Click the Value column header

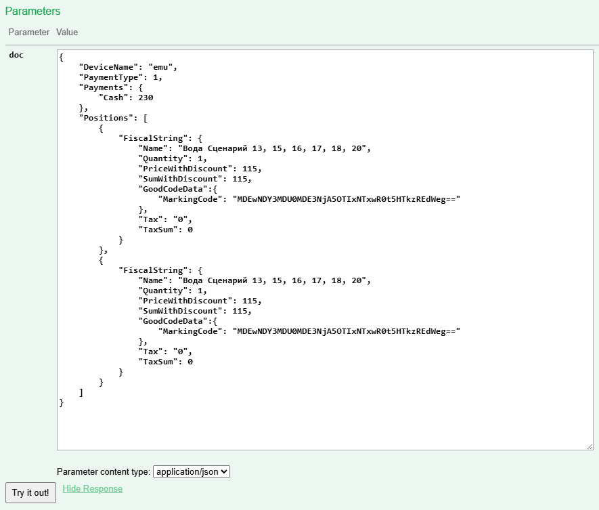click(67, 32)
